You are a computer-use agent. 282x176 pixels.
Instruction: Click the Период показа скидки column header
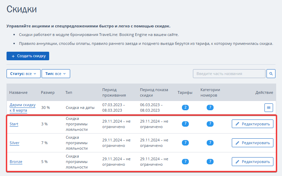coord(154,92)
